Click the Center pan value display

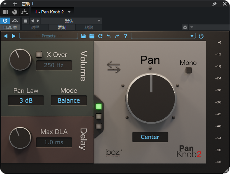tap(150, 137)
